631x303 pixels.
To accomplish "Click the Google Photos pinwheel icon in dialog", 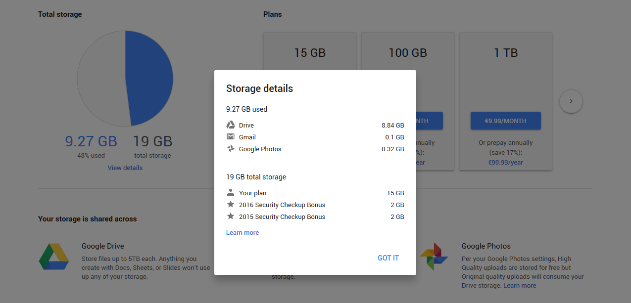I will click(231, 149).
